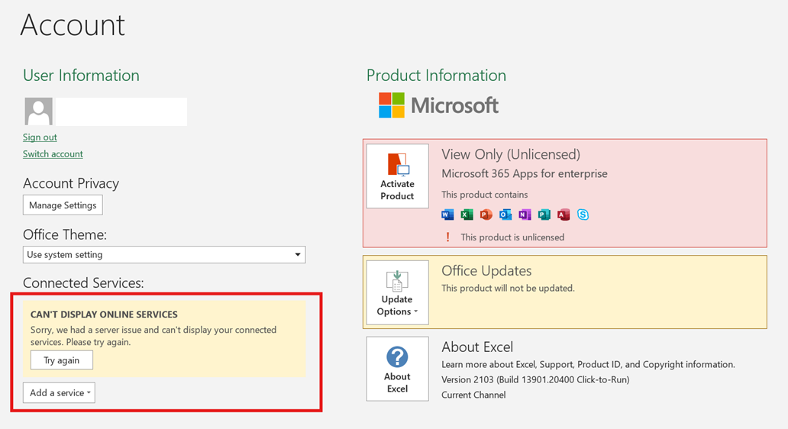The image size is (788, 429).
Task: Click the 'Product Information' heading
Action: (436, 76)
